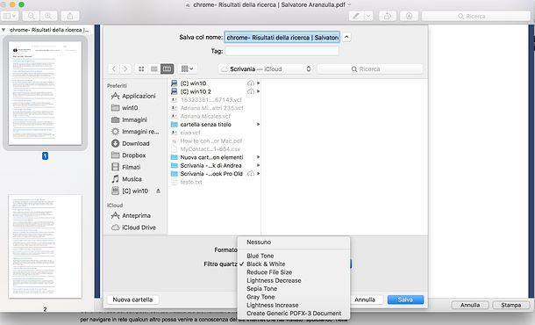535x325 pixels.
Task: Click the Salva button
Action: coord(405,300)
